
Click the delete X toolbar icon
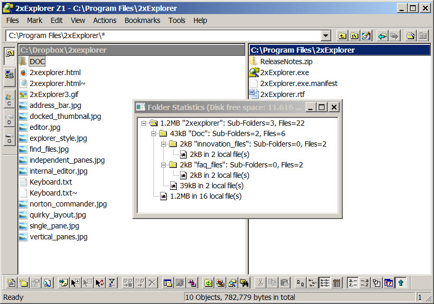(152, 283)
